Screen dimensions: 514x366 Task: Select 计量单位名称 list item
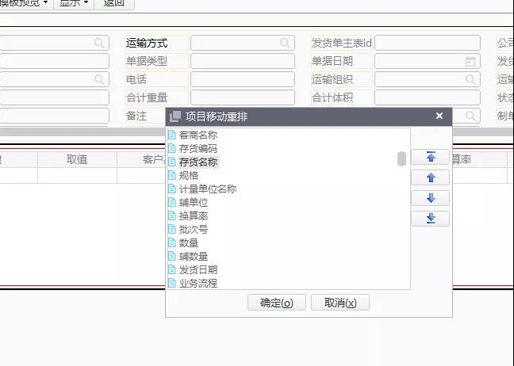click(x=207, y=189)
